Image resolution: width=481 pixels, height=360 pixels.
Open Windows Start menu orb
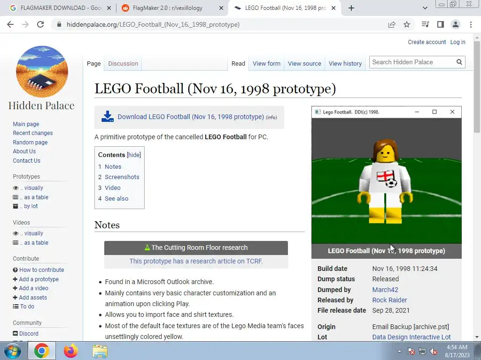point(13,351)
